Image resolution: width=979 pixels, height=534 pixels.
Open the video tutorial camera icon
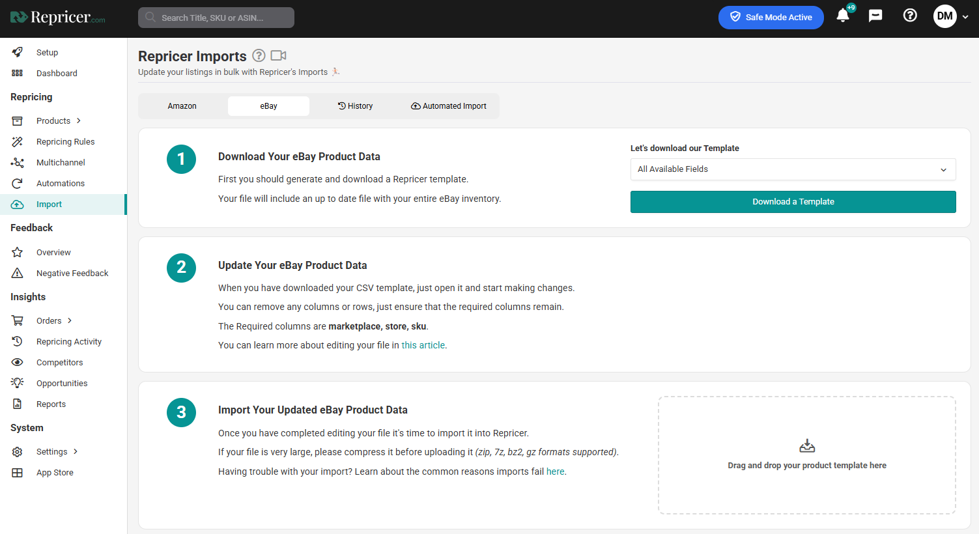point(279,55)
